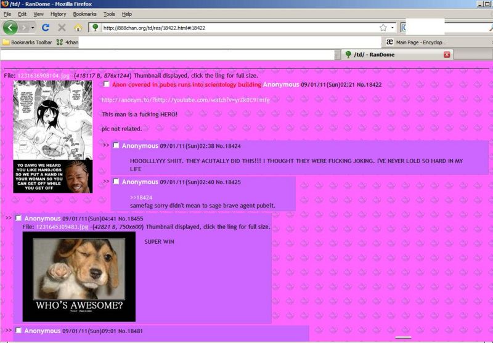Click the URL address field
The height and width of the screenshot is (343, 493).
point(240,28)
